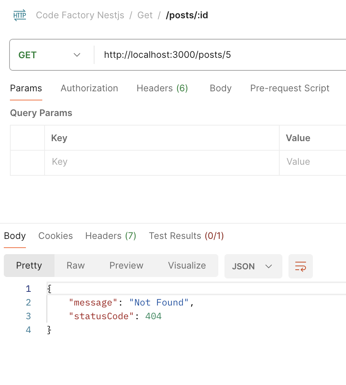View response Headers (7) tab
Viewport: 346px width, 385px height.
click(111, 236)
